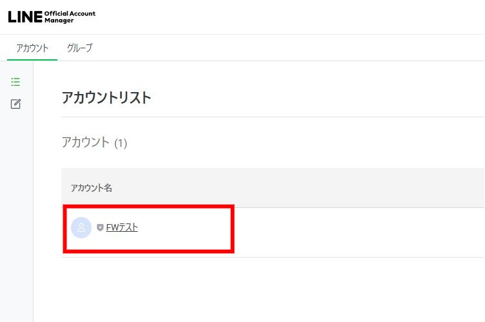Click the (1) account count

(121, 144)
